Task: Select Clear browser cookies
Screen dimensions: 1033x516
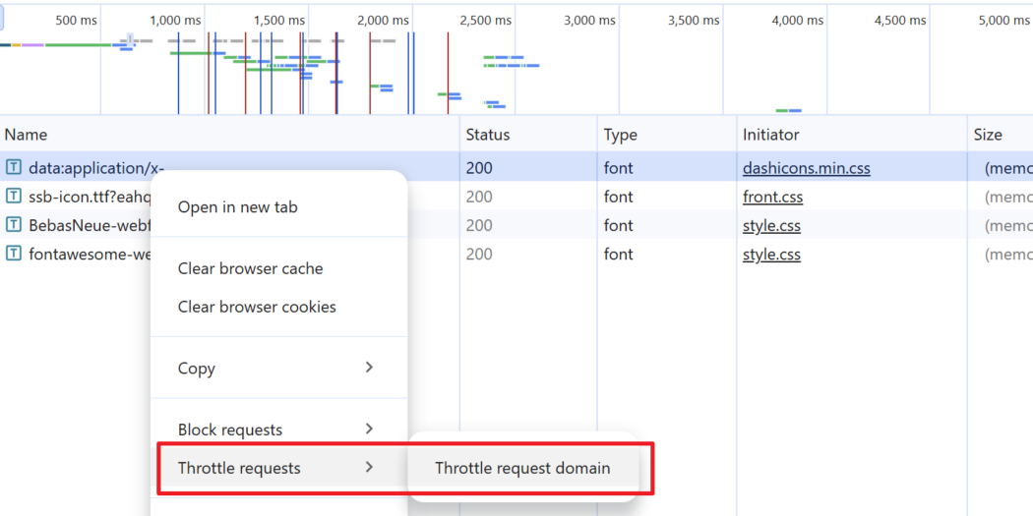Action: [257, 307]
